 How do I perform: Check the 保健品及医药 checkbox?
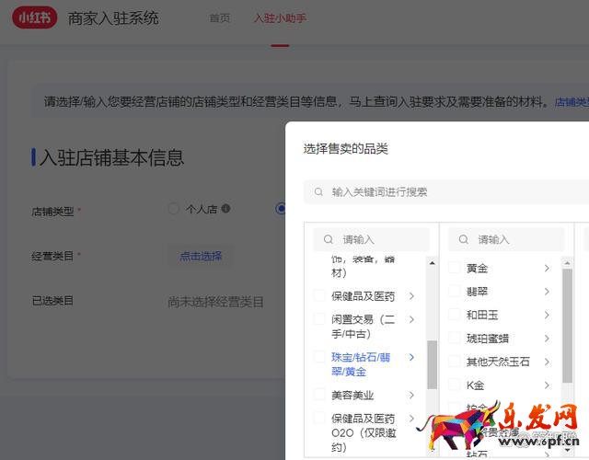(318, 296)
